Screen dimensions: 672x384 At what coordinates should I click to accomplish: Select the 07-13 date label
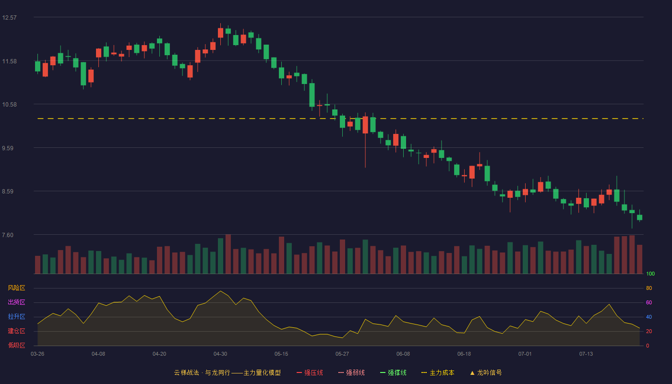point(586,354)
